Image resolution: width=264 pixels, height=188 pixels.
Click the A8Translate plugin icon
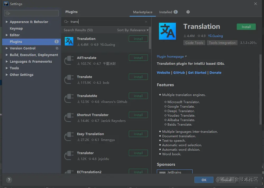[69, 60]
